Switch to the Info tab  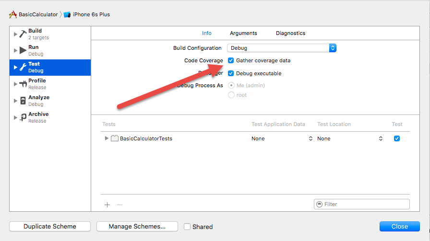(207, 33)
